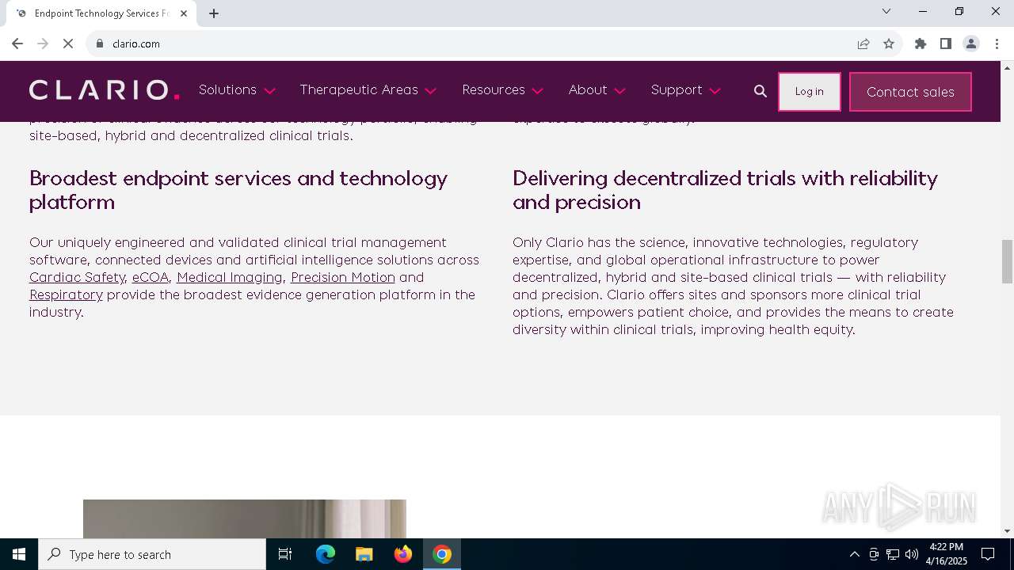Expand the Solutions menu
1014x570 pixels.
click(x=237, y=90)
